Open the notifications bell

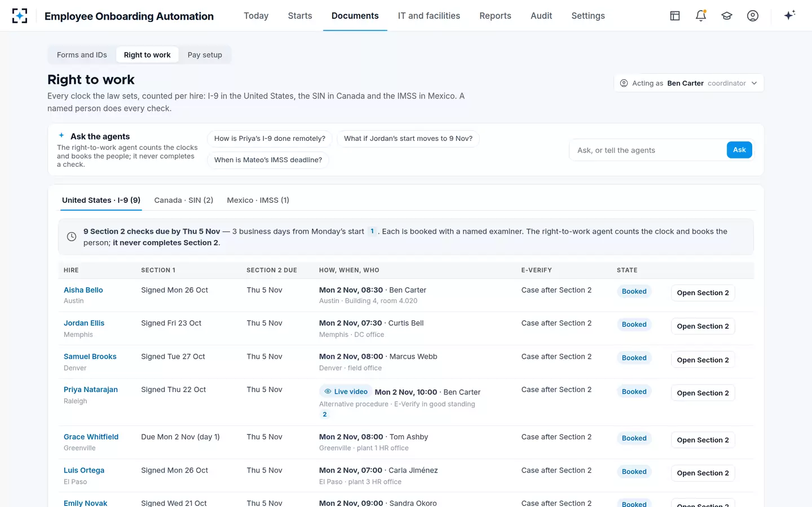click(701, 16)
